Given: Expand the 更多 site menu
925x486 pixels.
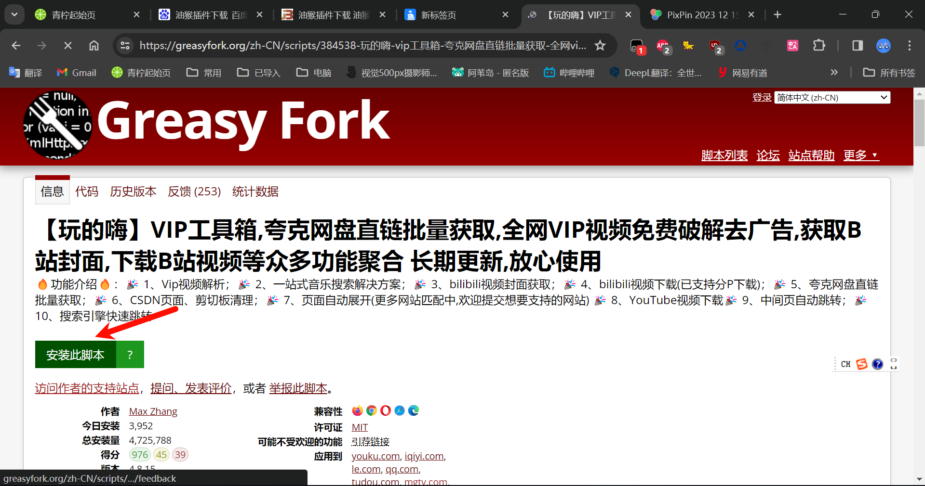Looking at the screenshot, I should tap(861, 155).
